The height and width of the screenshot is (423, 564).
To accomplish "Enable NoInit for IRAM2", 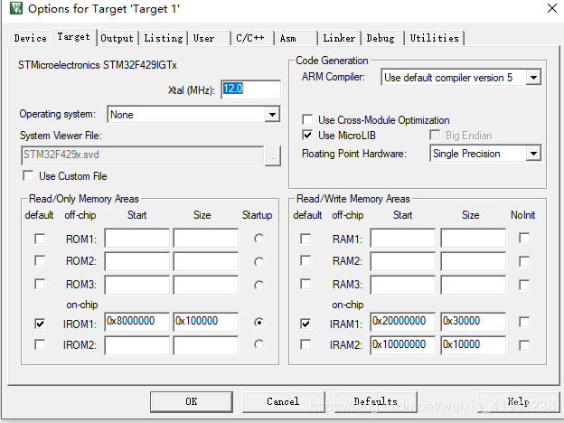I will click(x=524, y=345).
